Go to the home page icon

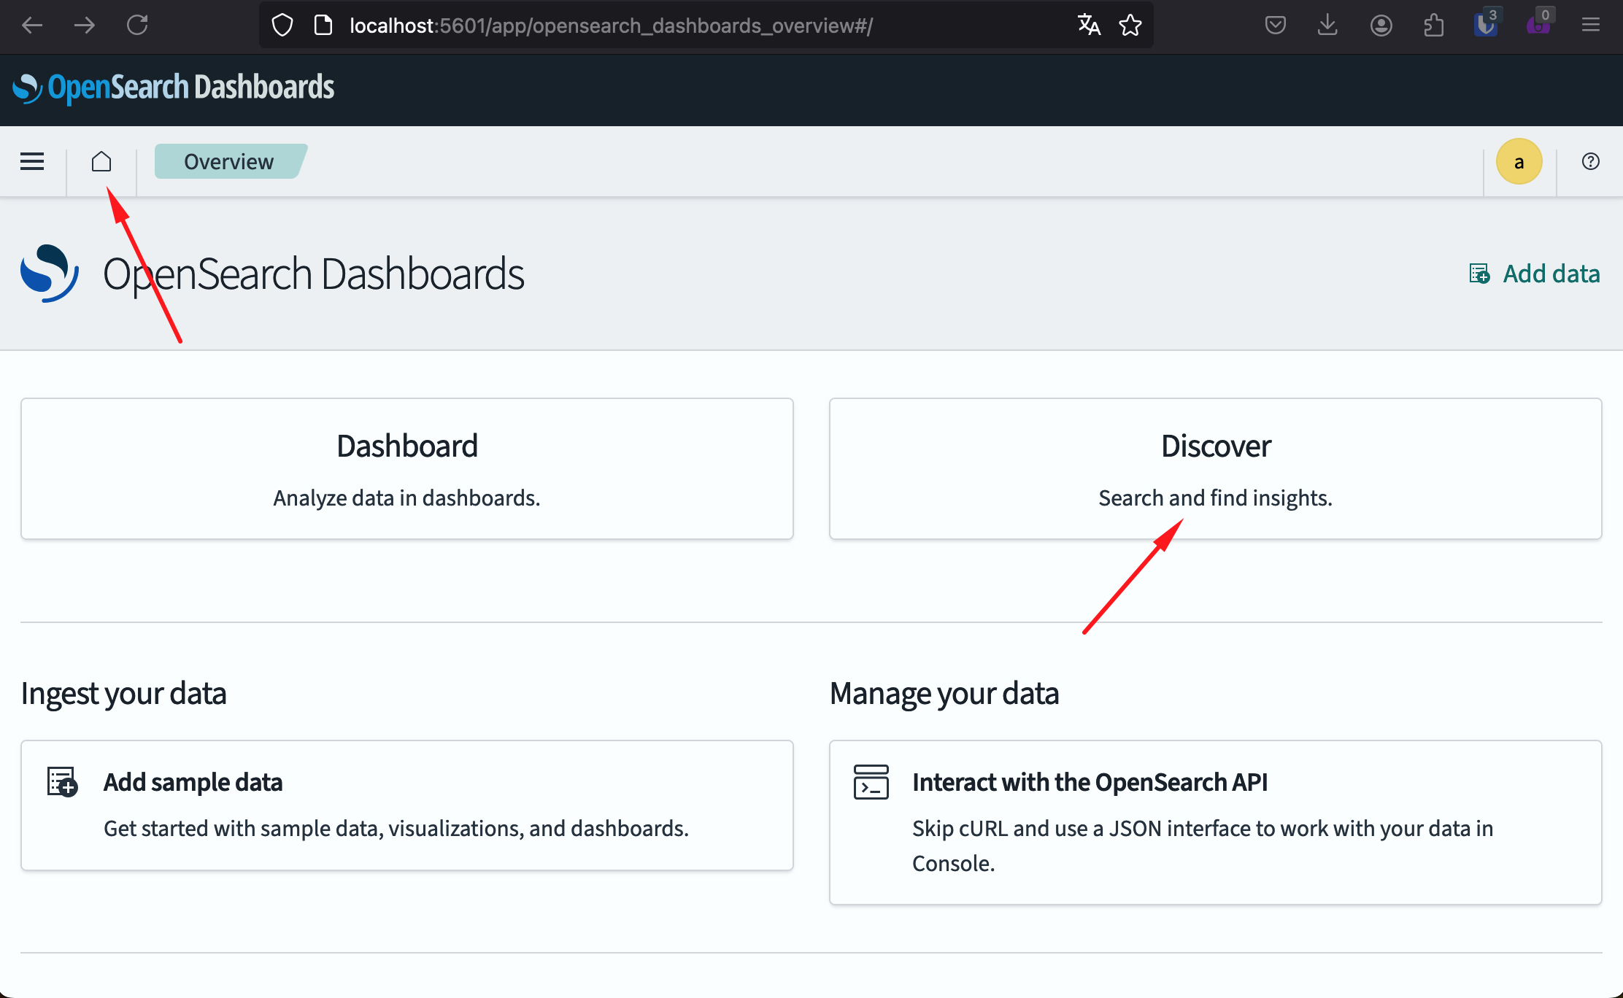coord(101,161)
